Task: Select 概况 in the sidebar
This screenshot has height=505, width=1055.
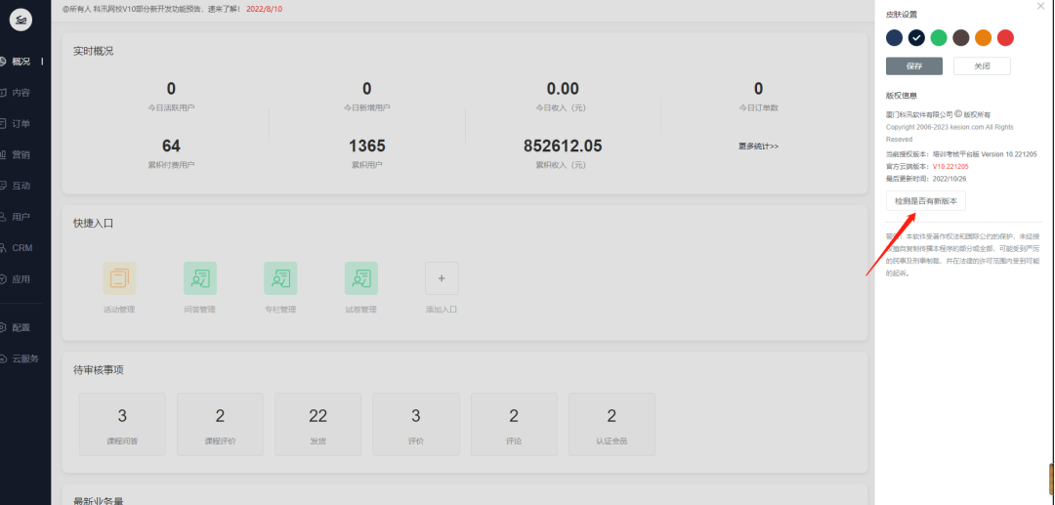Action: click(x=21, y=62)
